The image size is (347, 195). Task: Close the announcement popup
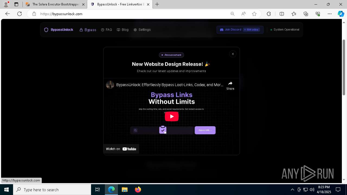click(x=233, y=54)
